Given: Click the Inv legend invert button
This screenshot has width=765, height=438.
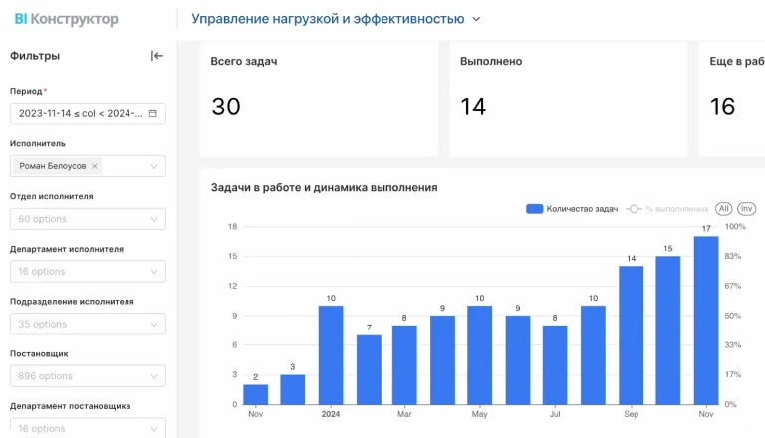Looking at the screenshot, I should pyautogui.click(x=746, y=209).
